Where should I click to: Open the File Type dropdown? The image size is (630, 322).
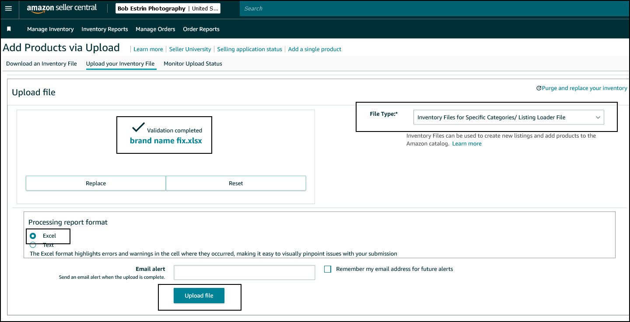(508, 117)
